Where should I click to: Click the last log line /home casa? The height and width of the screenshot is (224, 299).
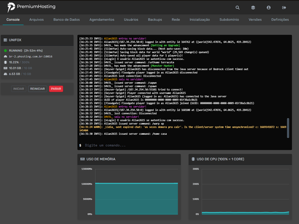pos(123,134)
